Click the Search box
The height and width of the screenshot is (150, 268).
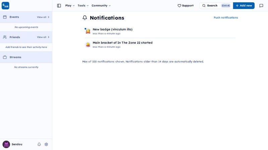point(216,6)
